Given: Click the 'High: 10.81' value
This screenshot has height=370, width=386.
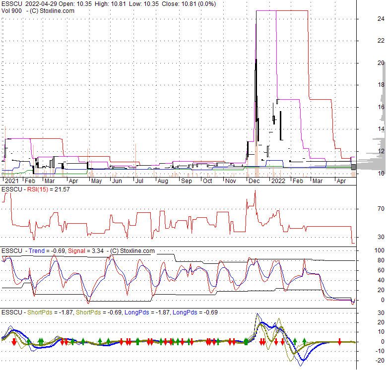Looking at the screenshot, I should point(110,4).
